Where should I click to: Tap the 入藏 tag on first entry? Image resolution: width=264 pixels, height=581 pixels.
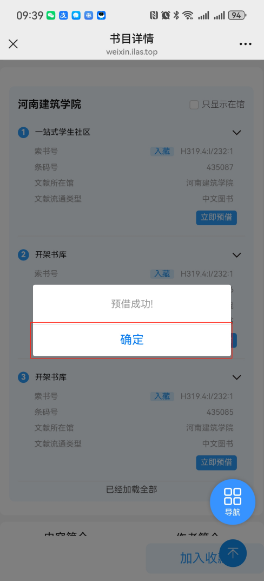tap(162, 151)
